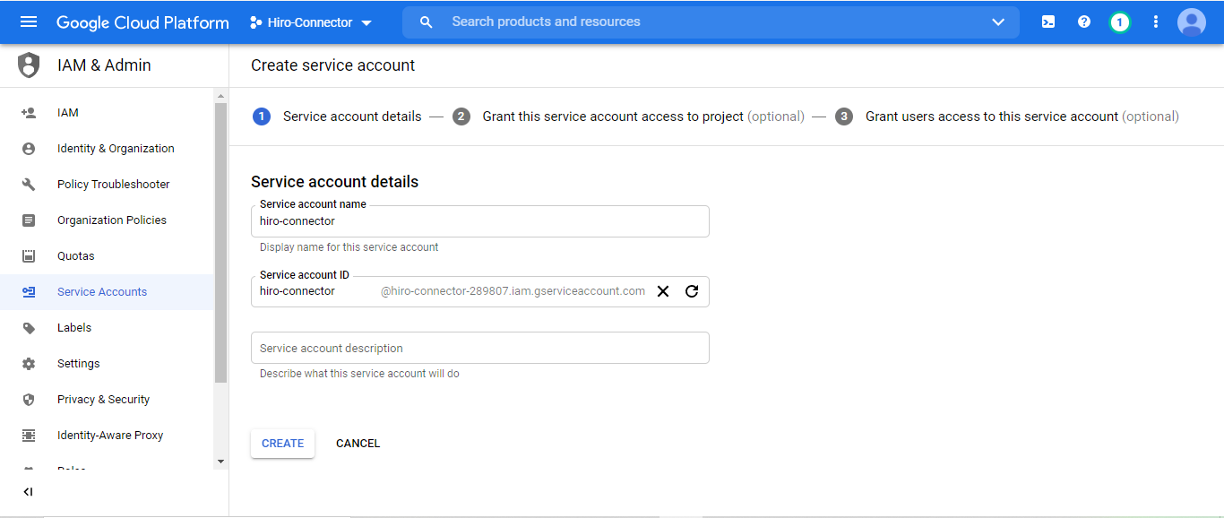Open the Hiro-Connector project selector
This screenshot has width=1224, height=518.
310,22
